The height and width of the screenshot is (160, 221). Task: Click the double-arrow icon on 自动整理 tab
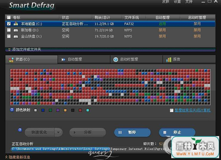coord(63,60)
